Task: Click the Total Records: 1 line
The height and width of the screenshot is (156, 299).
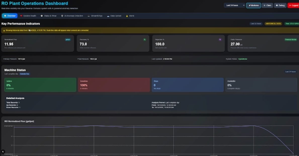Action: [13, 103]
